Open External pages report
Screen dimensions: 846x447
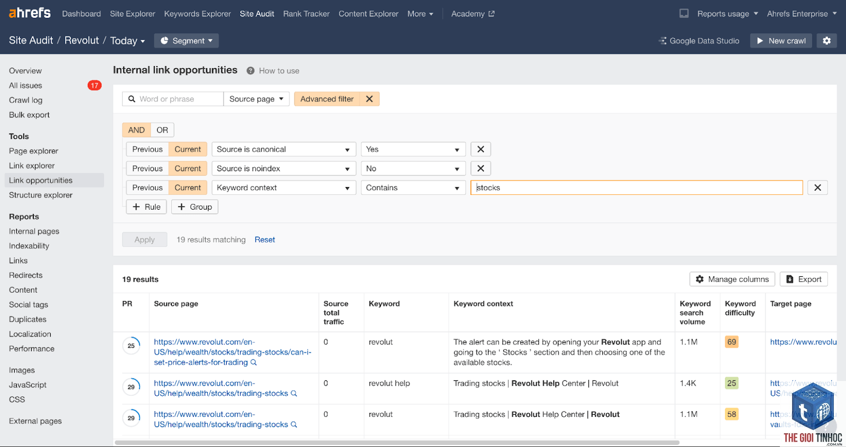(35, 421)
